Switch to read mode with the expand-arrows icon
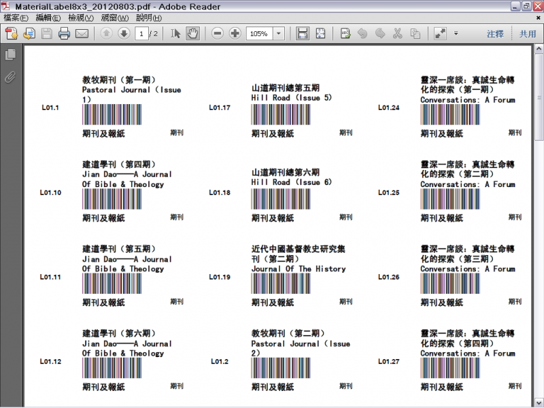The image size is (544, 408). (x=440, y=33)
